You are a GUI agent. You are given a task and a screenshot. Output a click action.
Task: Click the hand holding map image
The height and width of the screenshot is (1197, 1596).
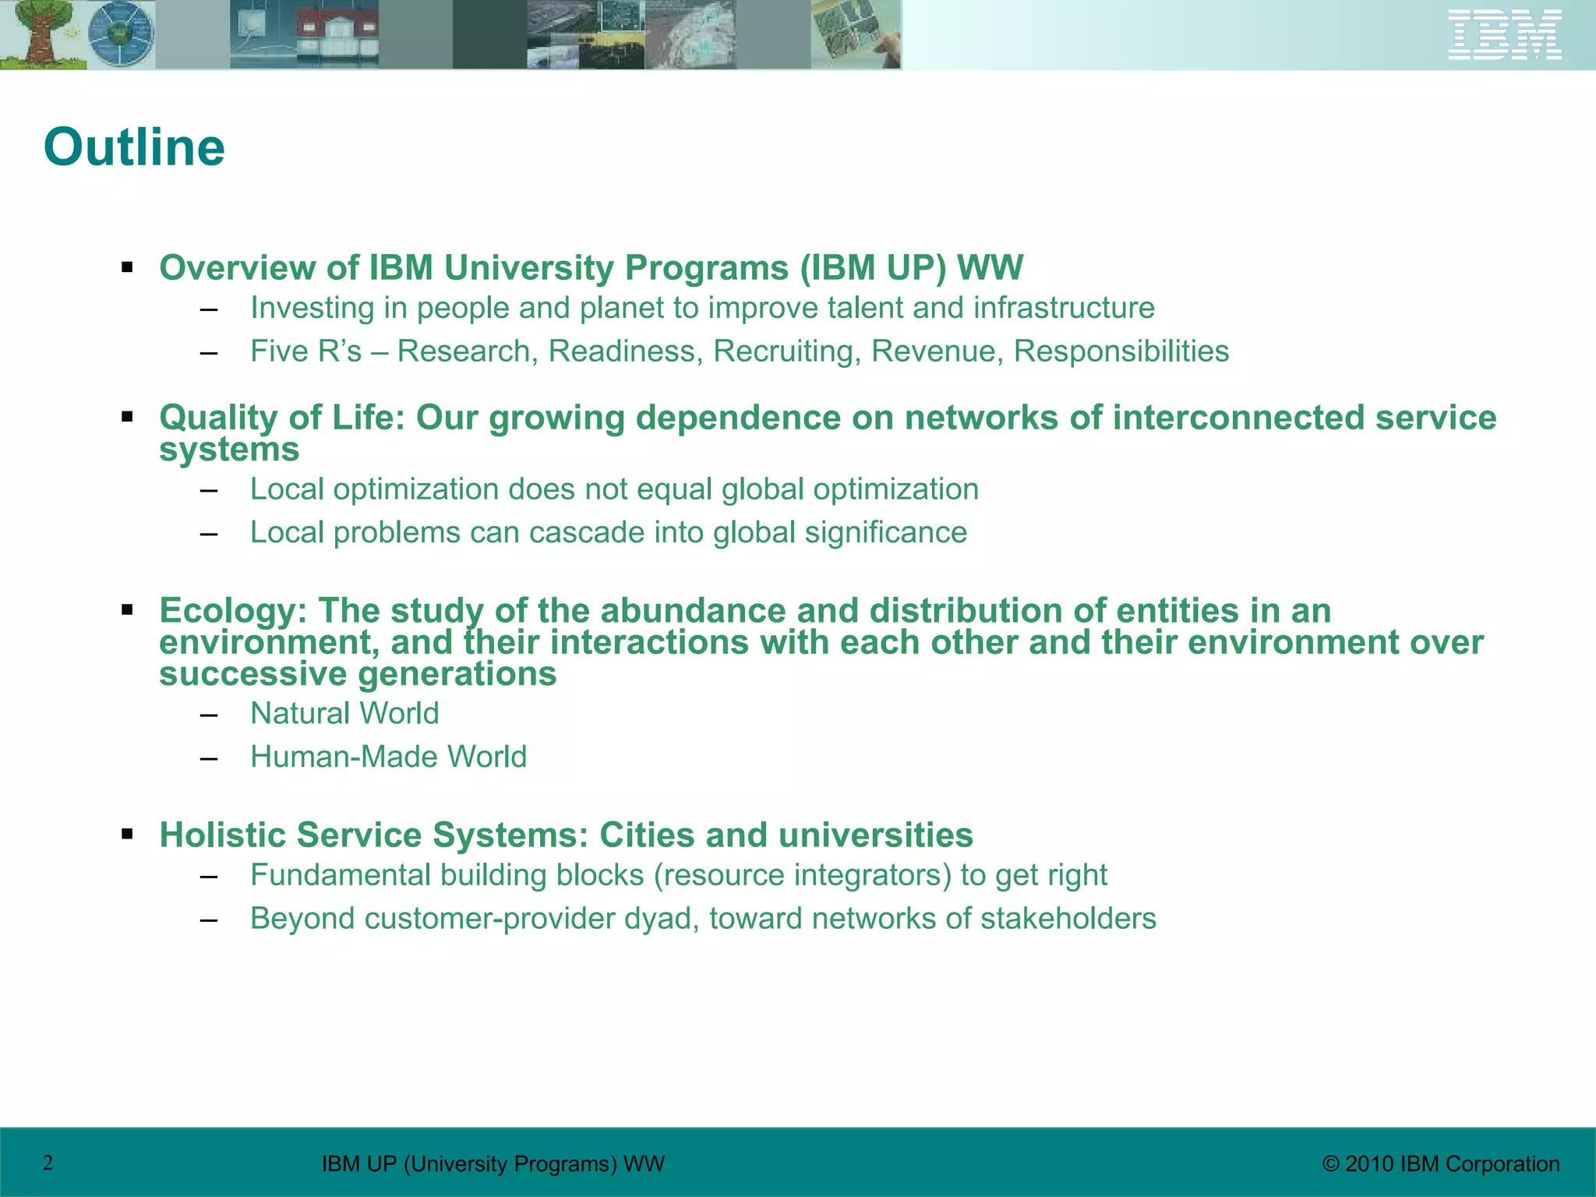tap(856, 34)
